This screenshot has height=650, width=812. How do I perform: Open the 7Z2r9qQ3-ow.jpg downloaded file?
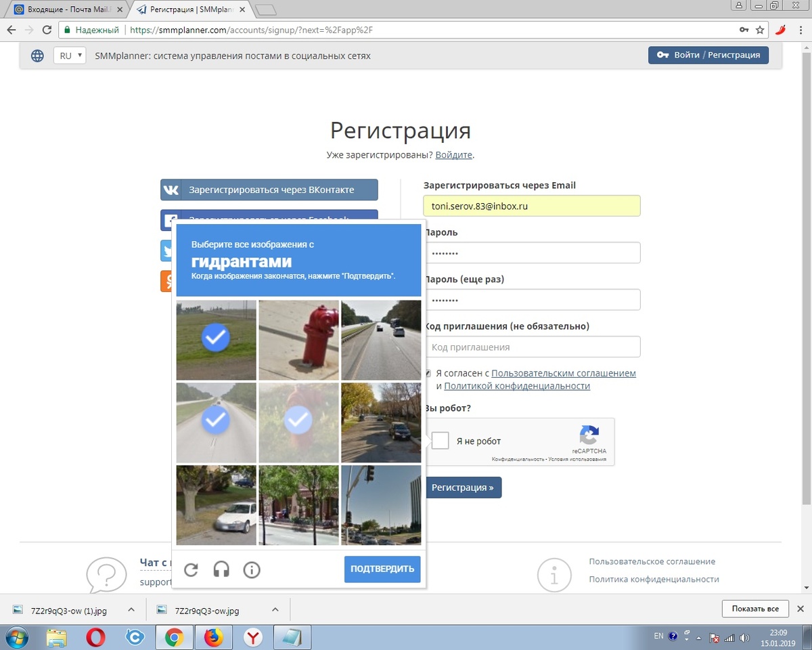(x=206, y=610)
